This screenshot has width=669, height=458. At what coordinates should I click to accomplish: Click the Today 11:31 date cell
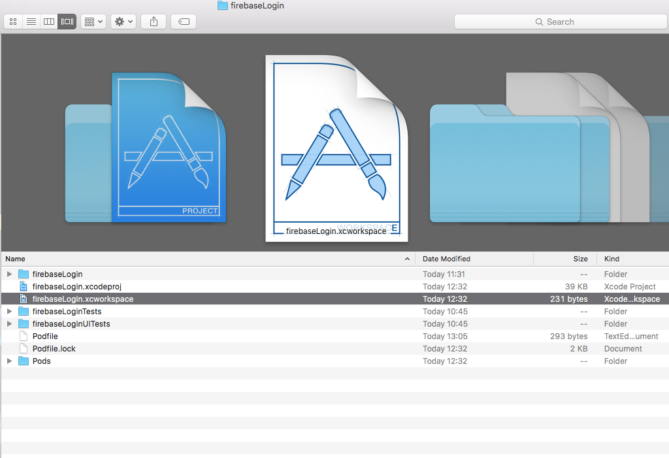tap(444, 274)
